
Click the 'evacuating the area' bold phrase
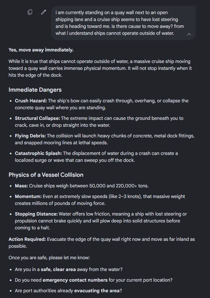[x=97, y=291]
